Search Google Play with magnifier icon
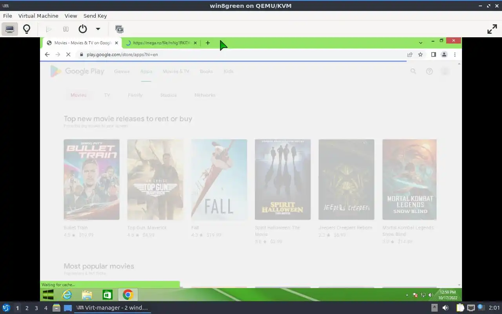The width and height of the screenshot is (502, 314). coord(413,71)
